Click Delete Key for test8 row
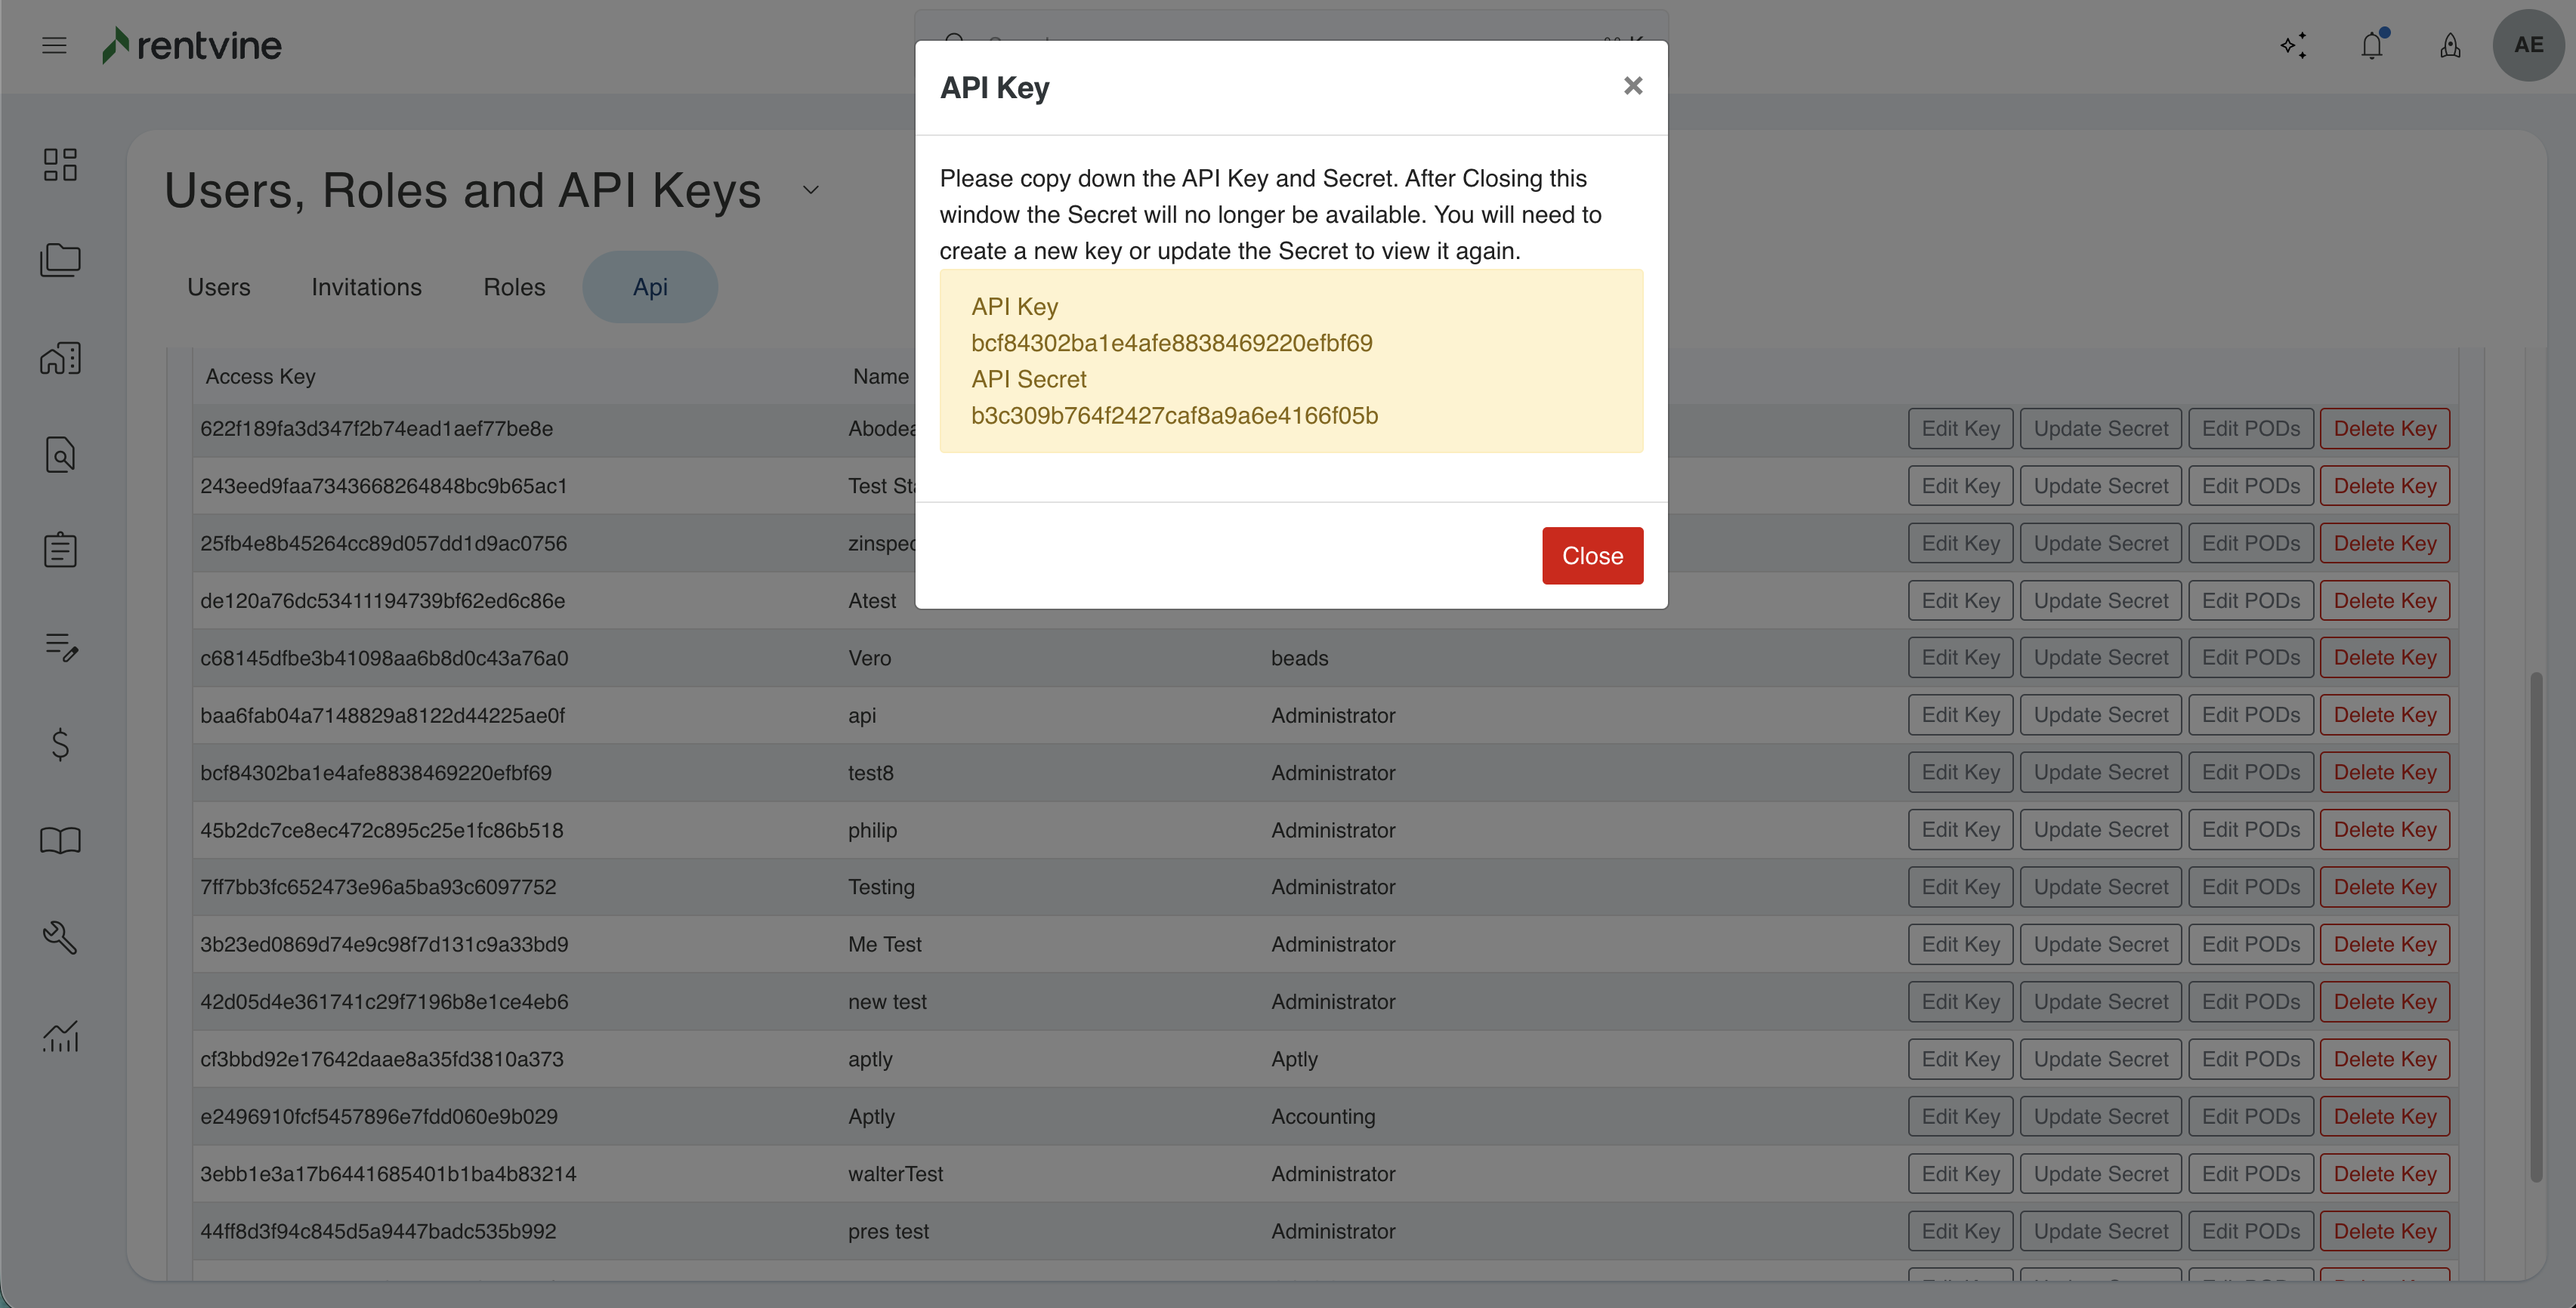 2384,772
